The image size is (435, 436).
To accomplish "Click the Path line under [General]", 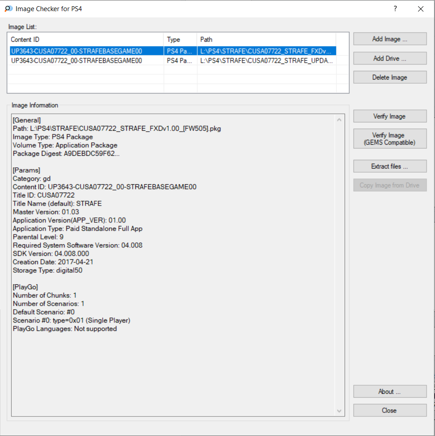I will 117,129.
